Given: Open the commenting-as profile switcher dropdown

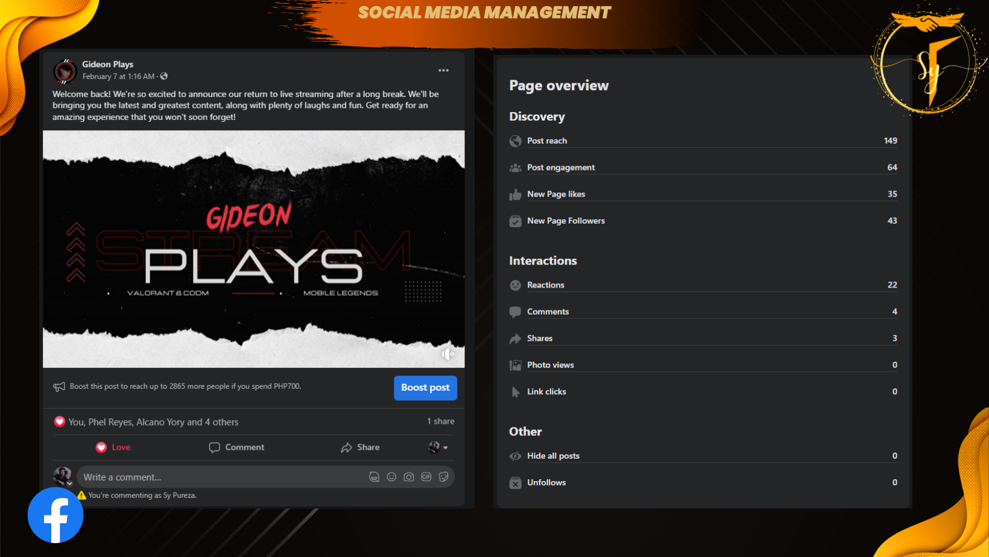Looking at the screenshot, I should point(438,447).
